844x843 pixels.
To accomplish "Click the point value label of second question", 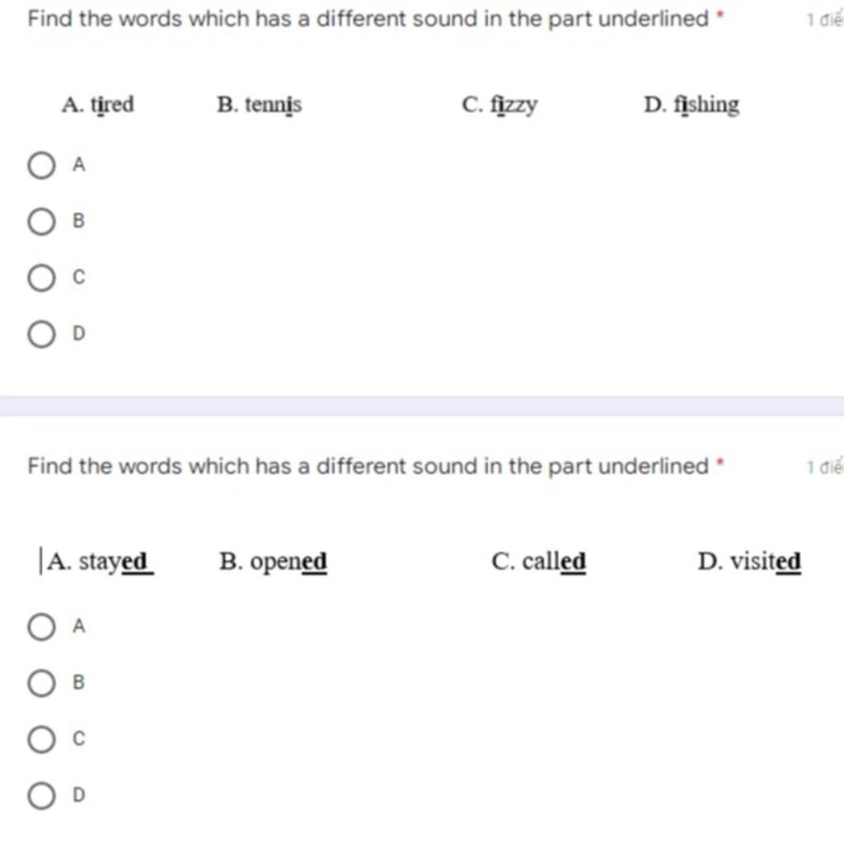I will [824, 467].
